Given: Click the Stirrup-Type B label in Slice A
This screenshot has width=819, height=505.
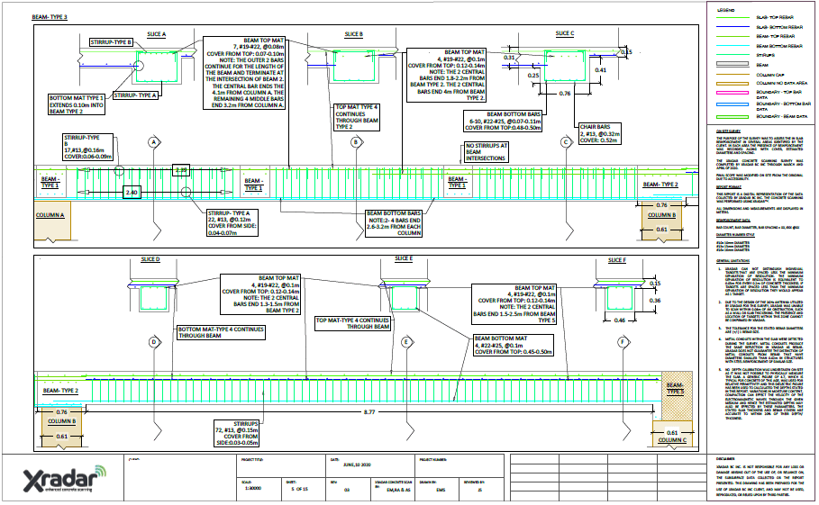Looking at the screenshot, I should click(112, 41).
